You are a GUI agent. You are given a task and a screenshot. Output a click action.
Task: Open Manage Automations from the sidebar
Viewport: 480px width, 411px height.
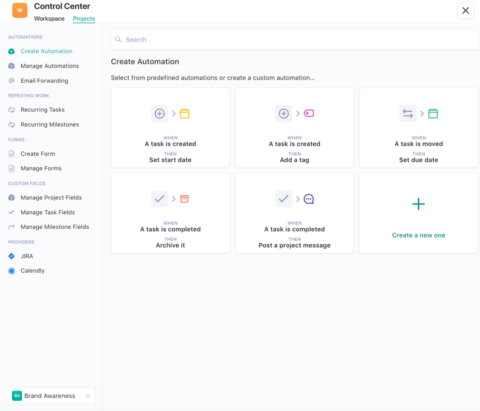tap(50, 66)
